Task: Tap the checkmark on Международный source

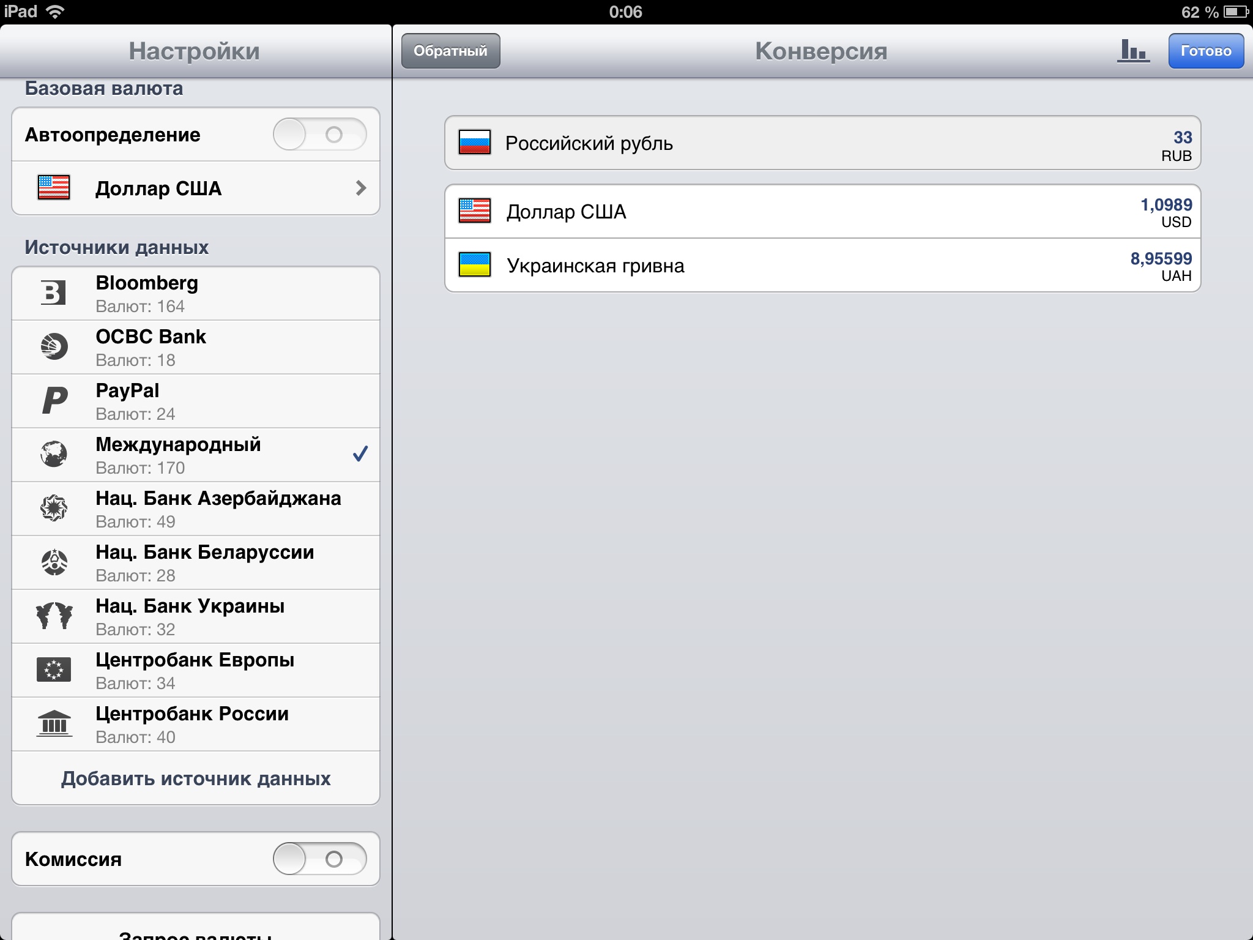Action: (360, 454)
